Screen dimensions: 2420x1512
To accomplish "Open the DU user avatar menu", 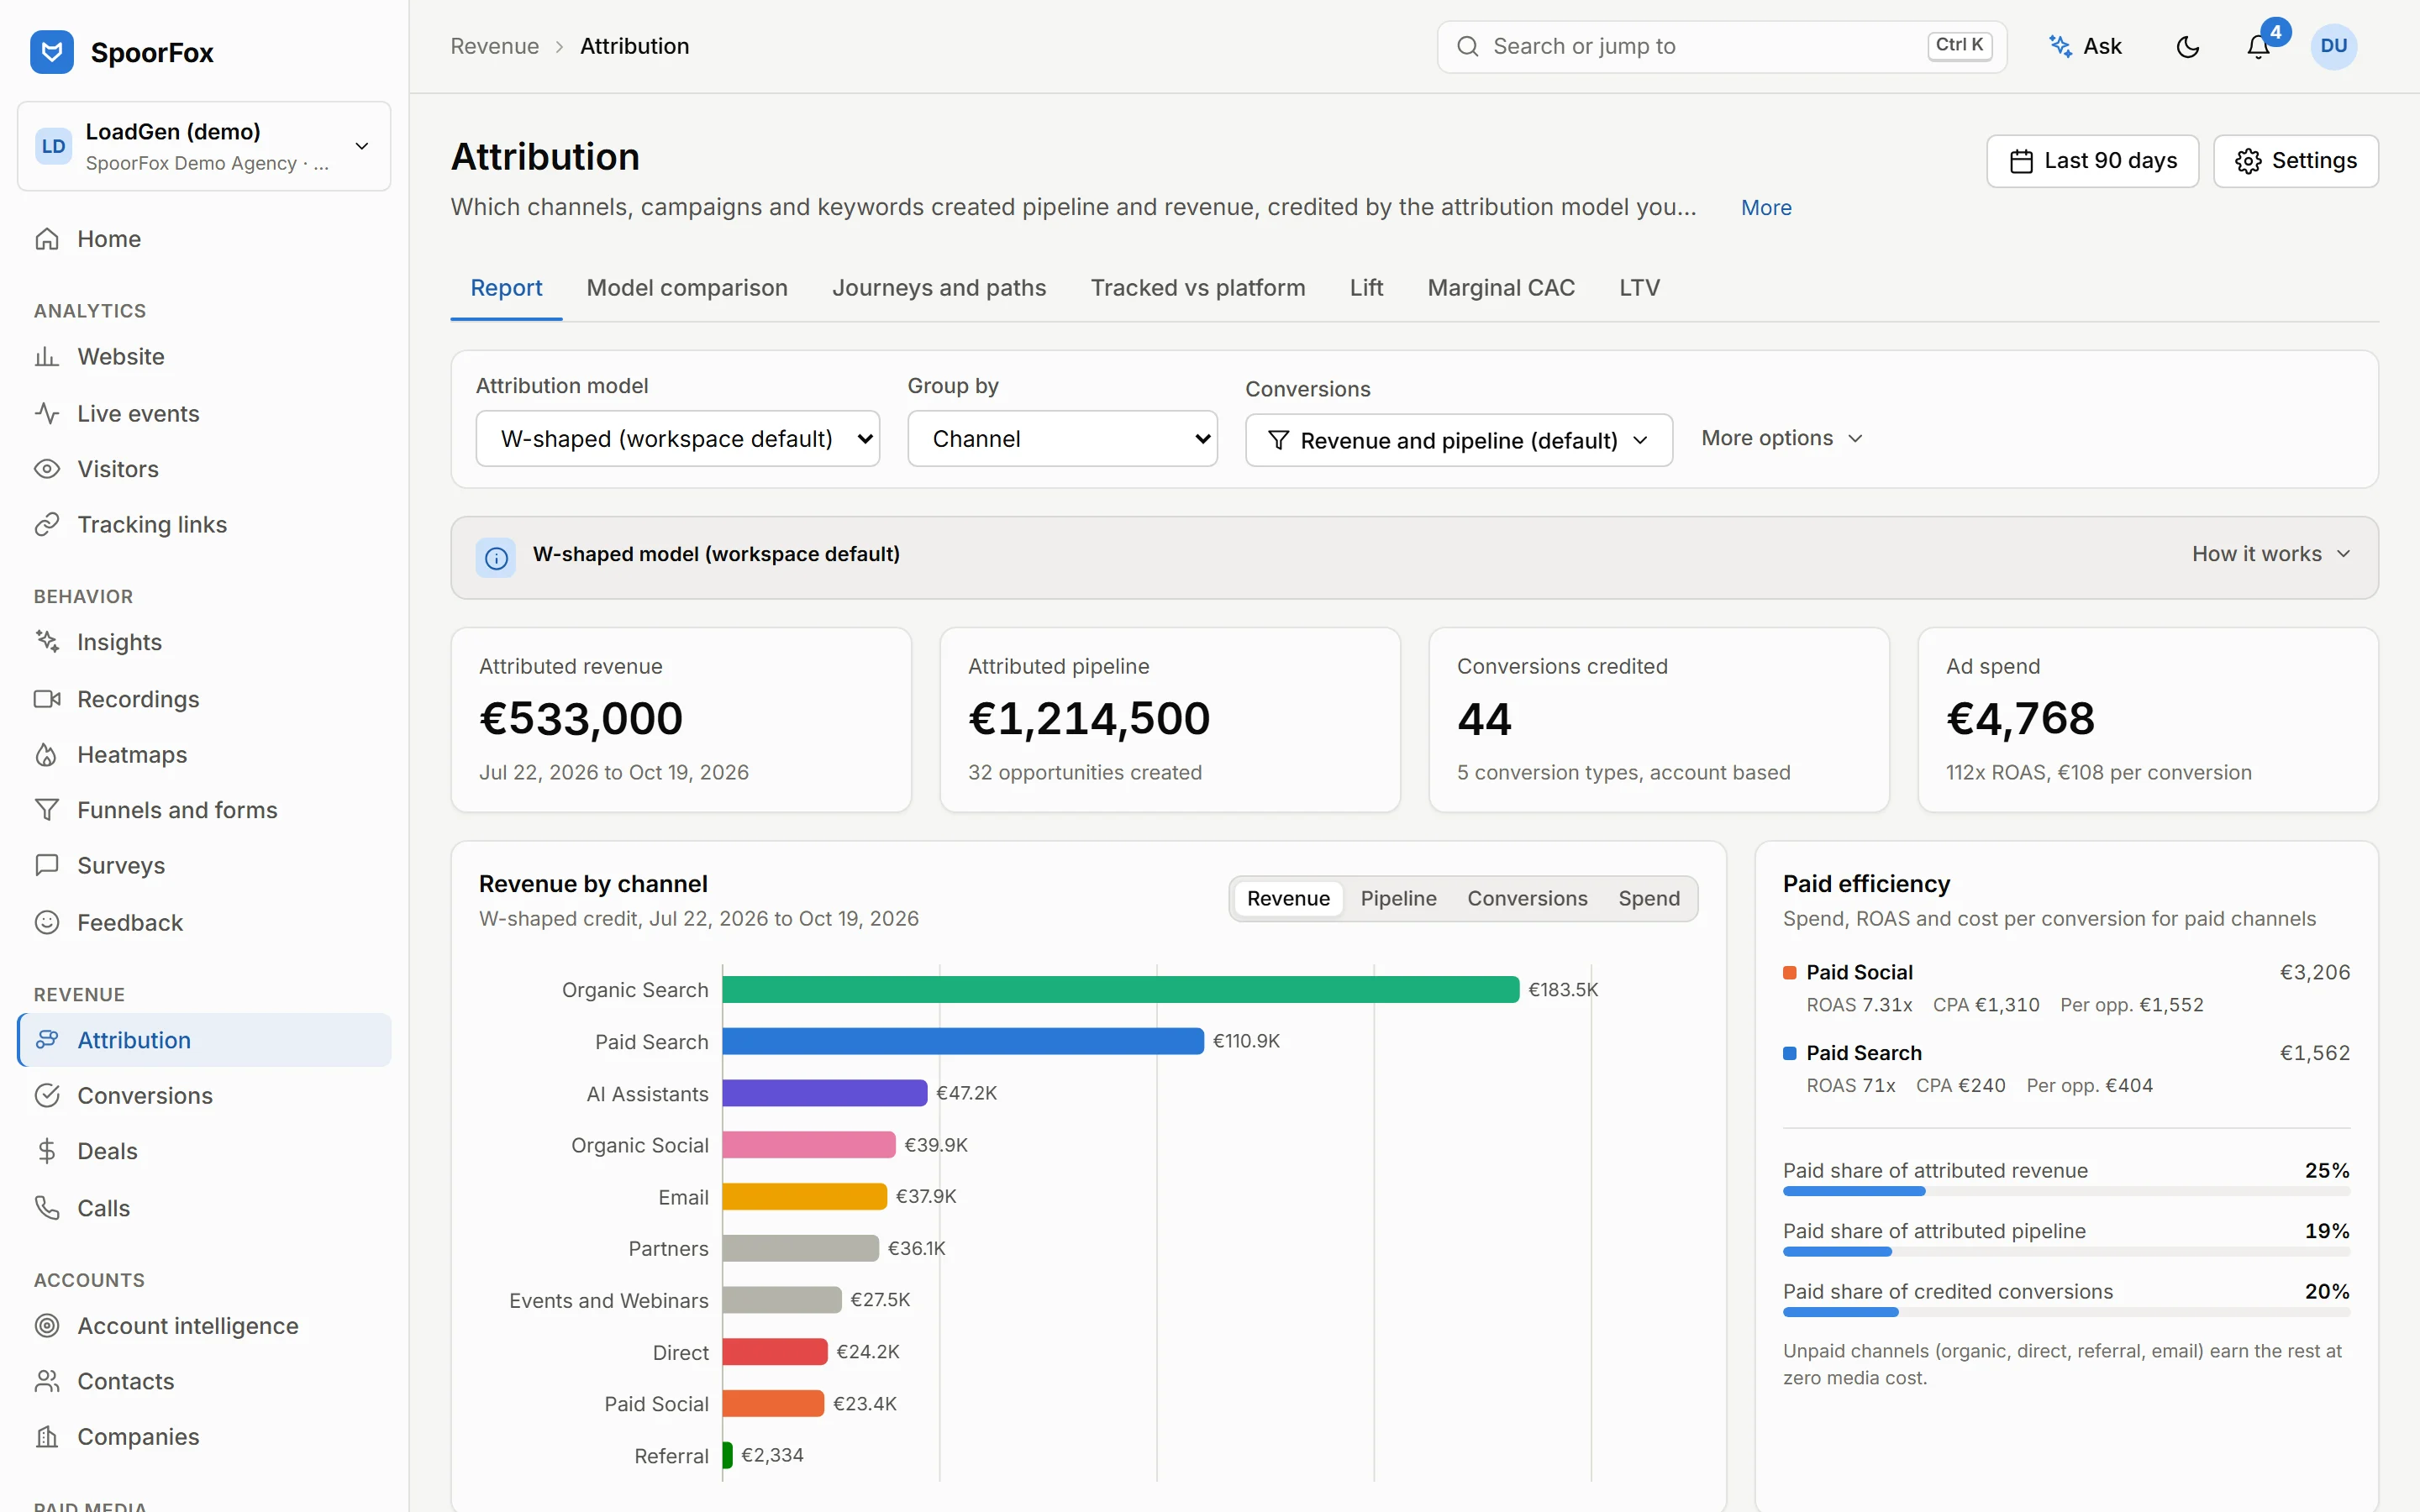I will coord(2334,47).
